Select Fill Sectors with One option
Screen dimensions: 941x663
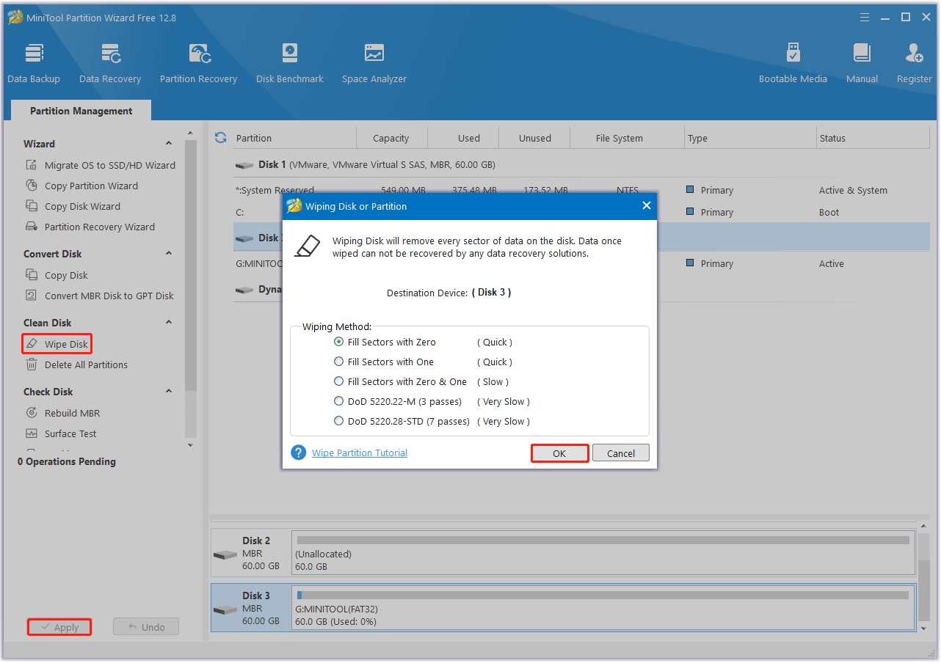(x=338, y=362)
